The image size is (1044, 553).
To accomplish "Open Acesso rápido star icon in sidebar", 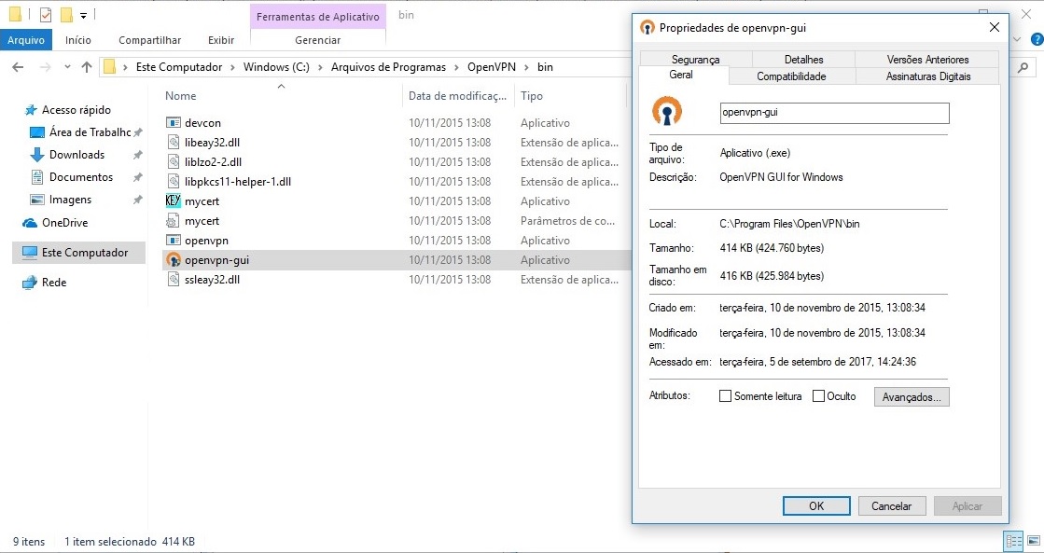I will coord(31,110).
